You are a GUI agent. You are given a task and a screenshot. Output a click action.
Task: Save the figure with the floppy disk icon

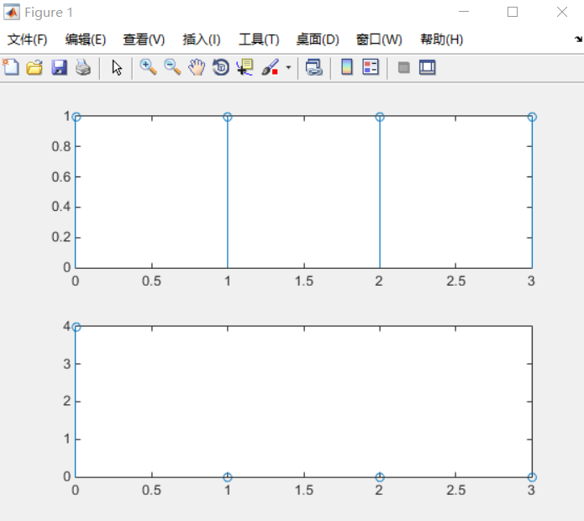[x=59, y=68]
